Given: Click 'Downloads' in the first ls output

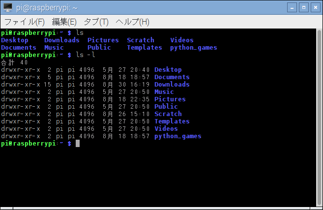Looking at the screenshot, I should tap(62, 40).
